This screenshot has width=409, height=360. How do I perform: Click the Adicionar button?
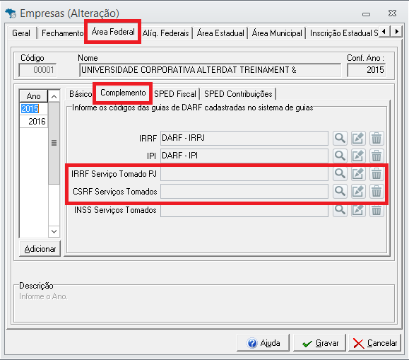click(40, 249)
